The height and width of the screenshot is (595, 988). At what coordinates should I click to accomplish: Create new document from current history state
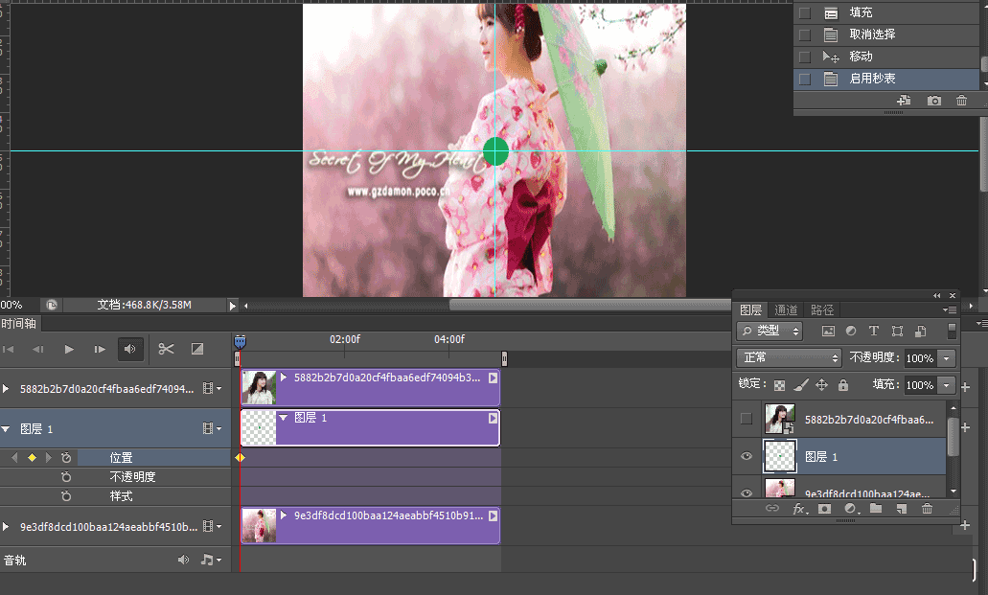pyautogui.click(x=905, y=101)
